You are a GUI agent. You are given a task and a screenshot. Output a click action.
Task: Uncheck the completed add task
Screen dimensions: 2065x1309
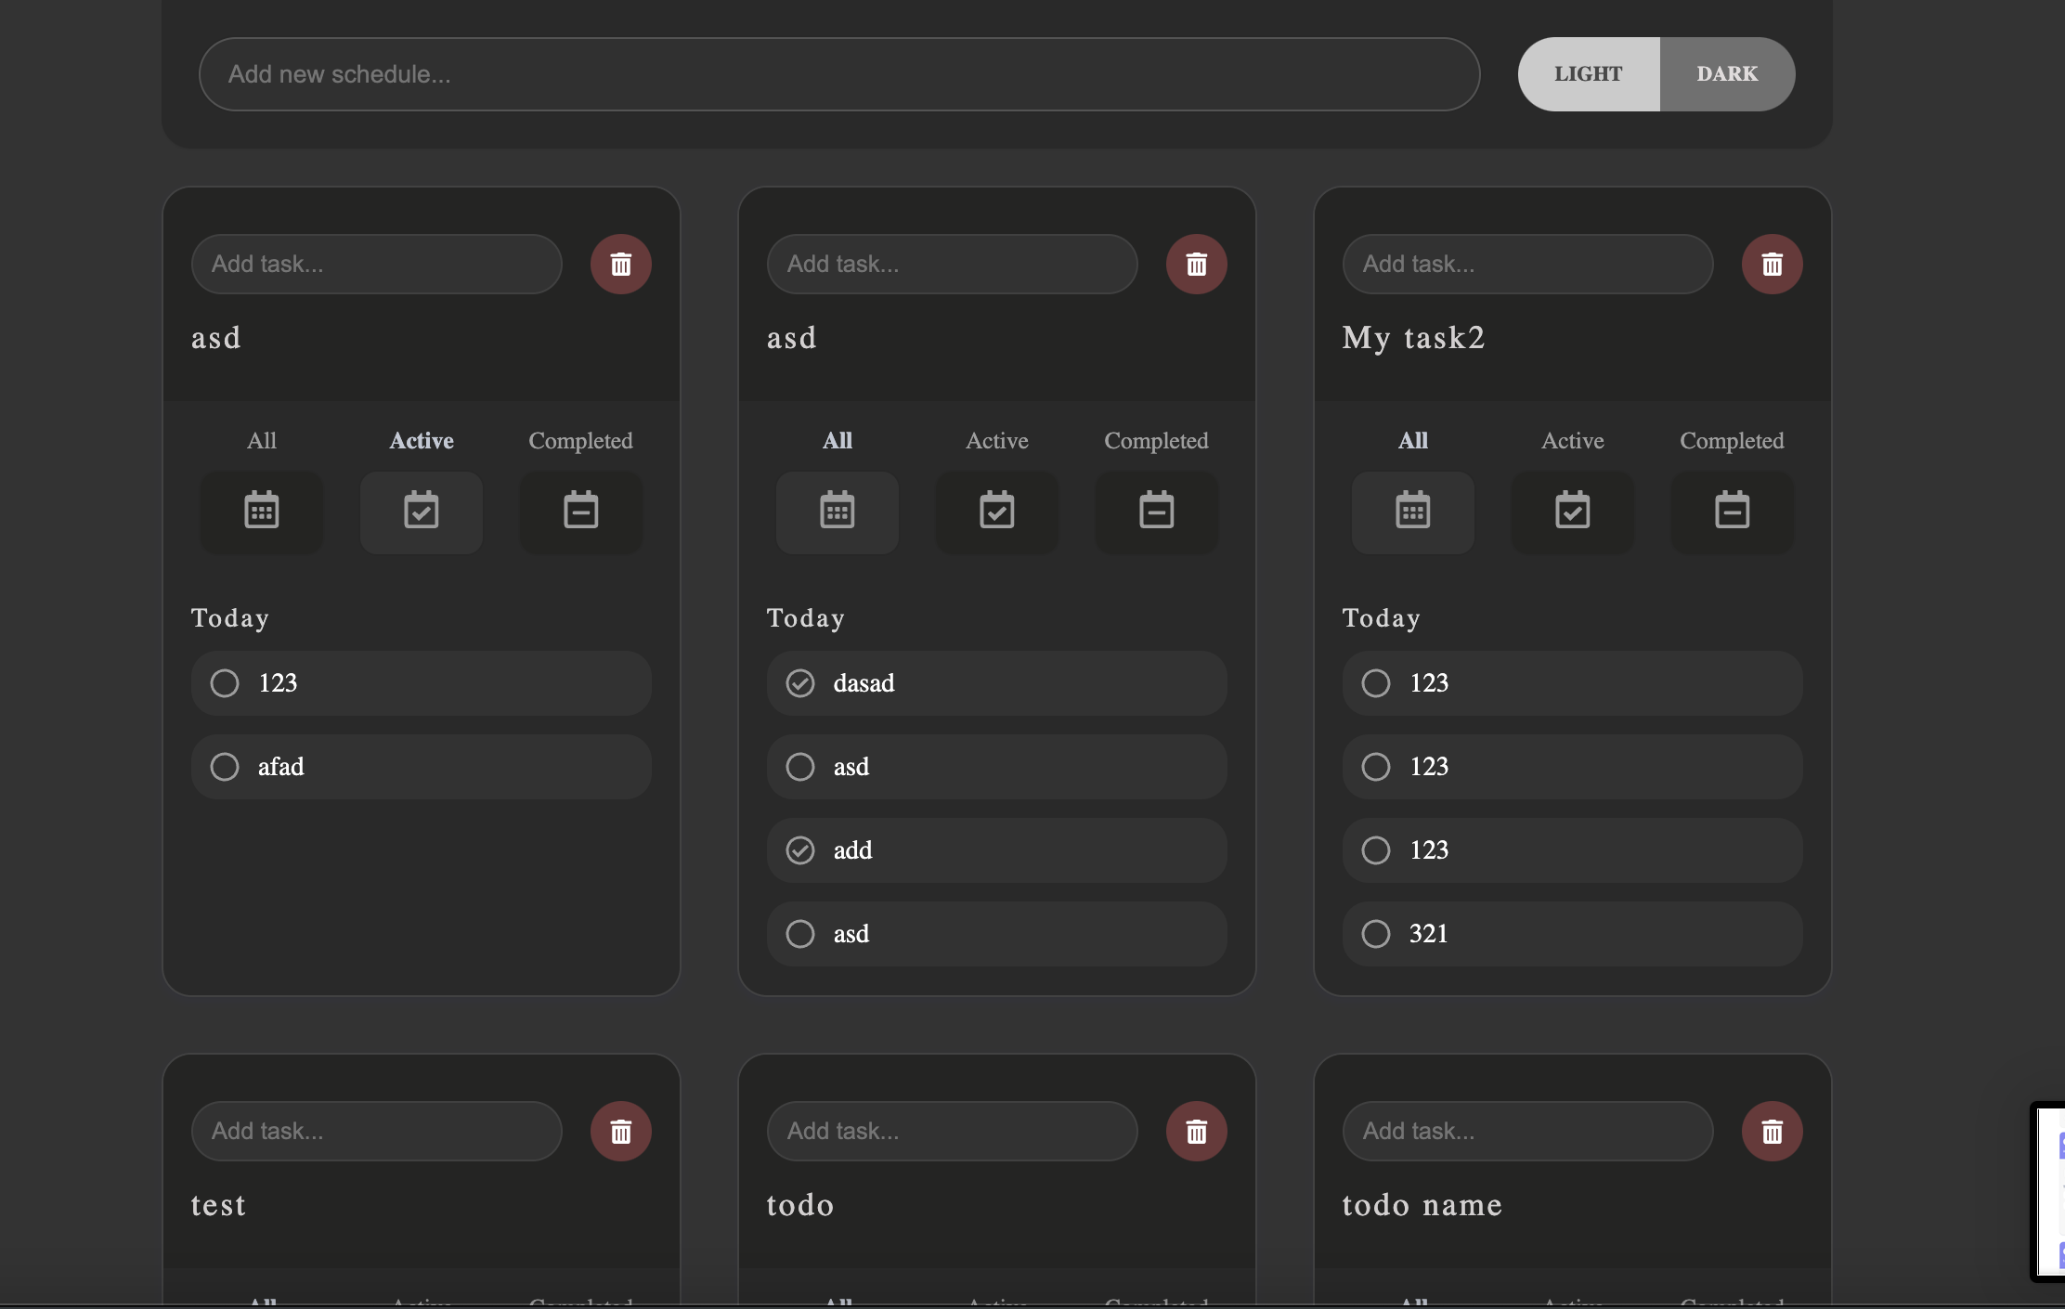[x=800, y=850]
